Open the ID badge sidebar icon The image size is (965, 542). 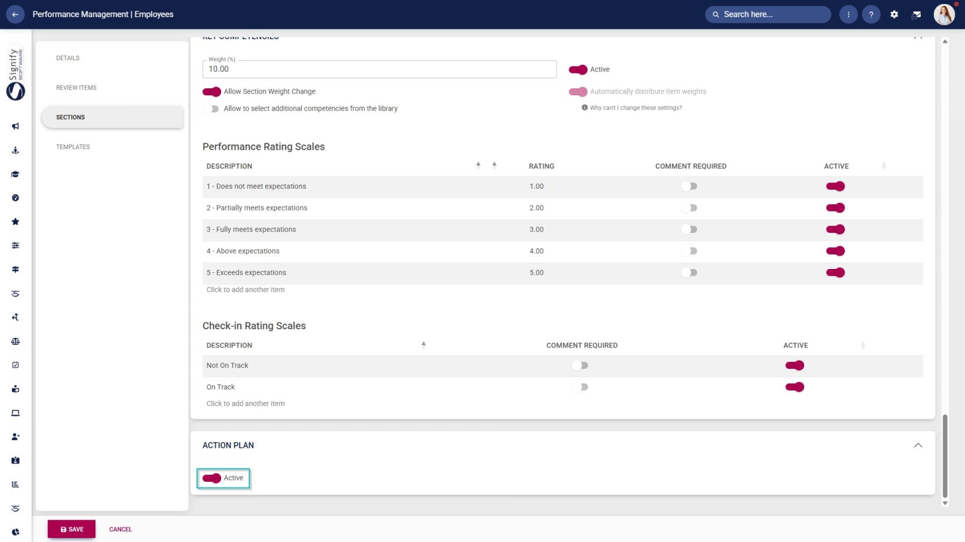pos(16,461)
